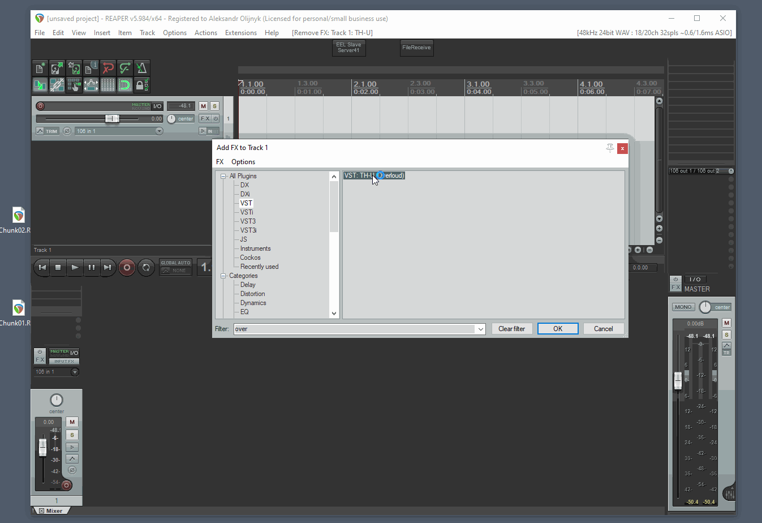Open the Extensions menu

pos(240,33)
